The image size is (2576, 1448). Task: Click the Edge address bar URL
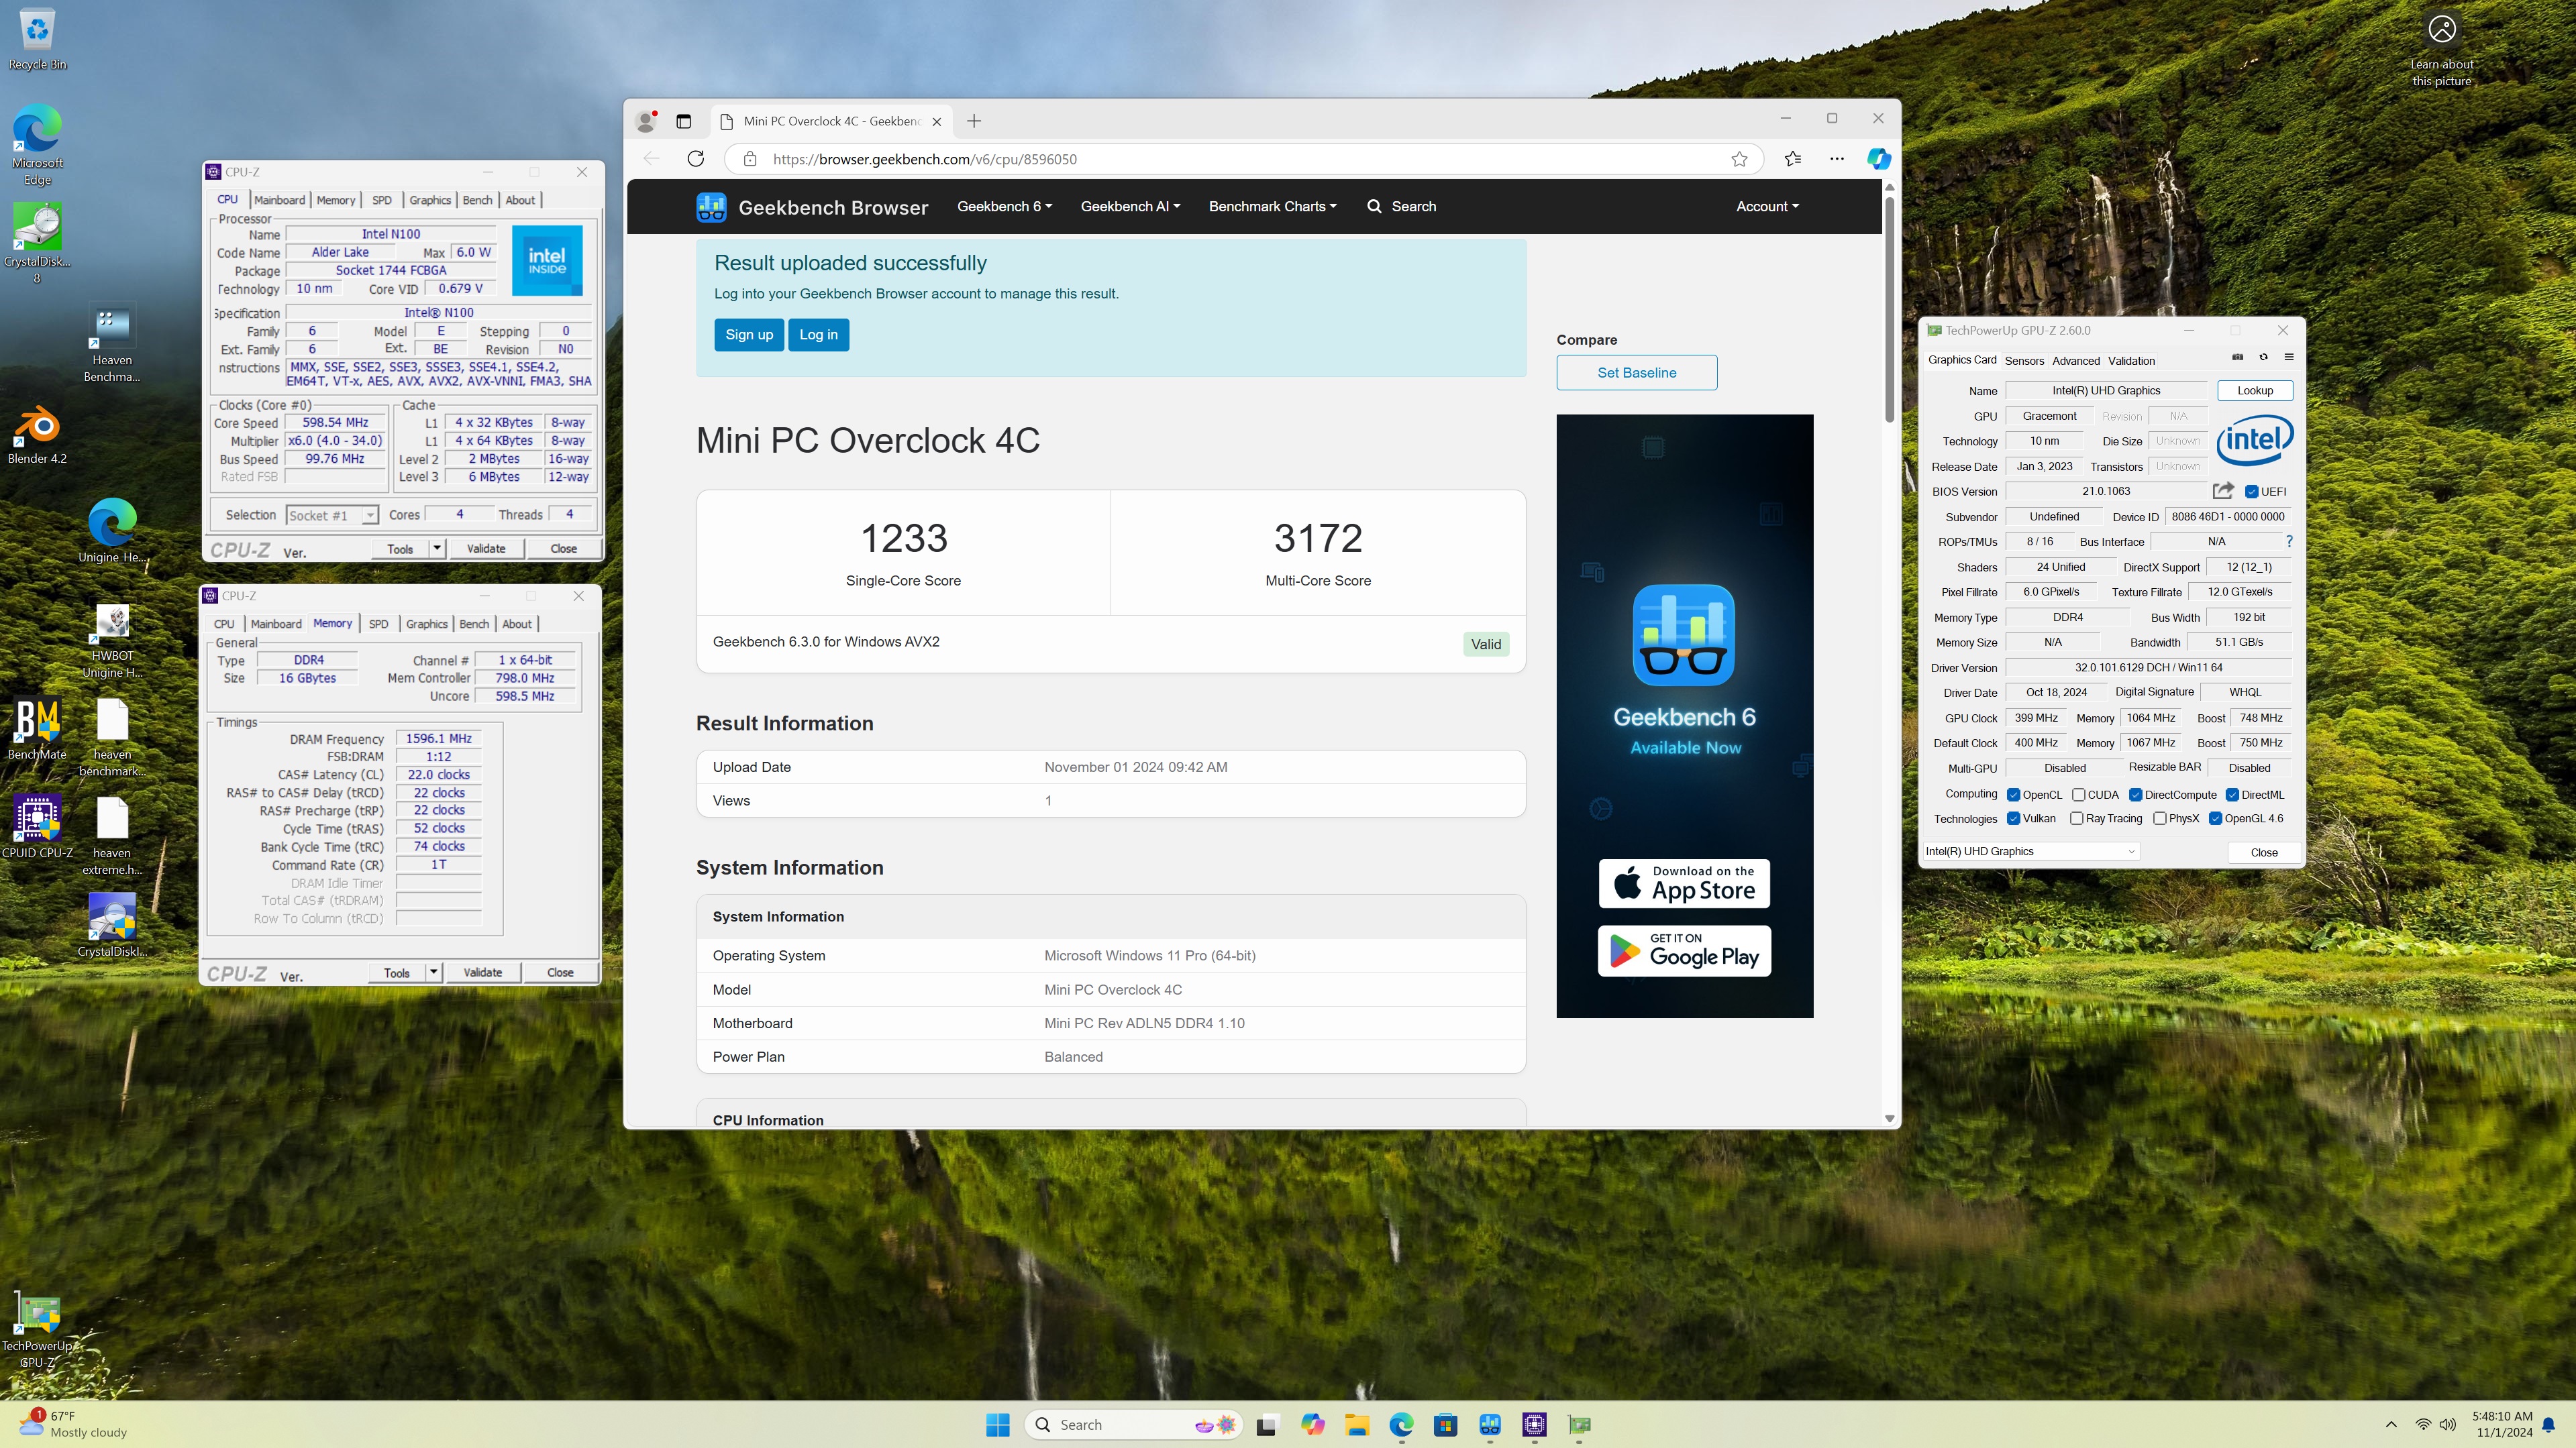(925, 159)
